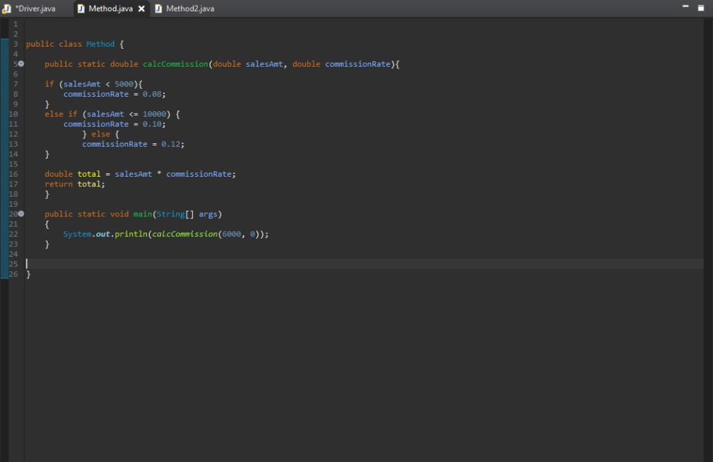
Task: Open the Method2.java tab
Action: point(190,8)
